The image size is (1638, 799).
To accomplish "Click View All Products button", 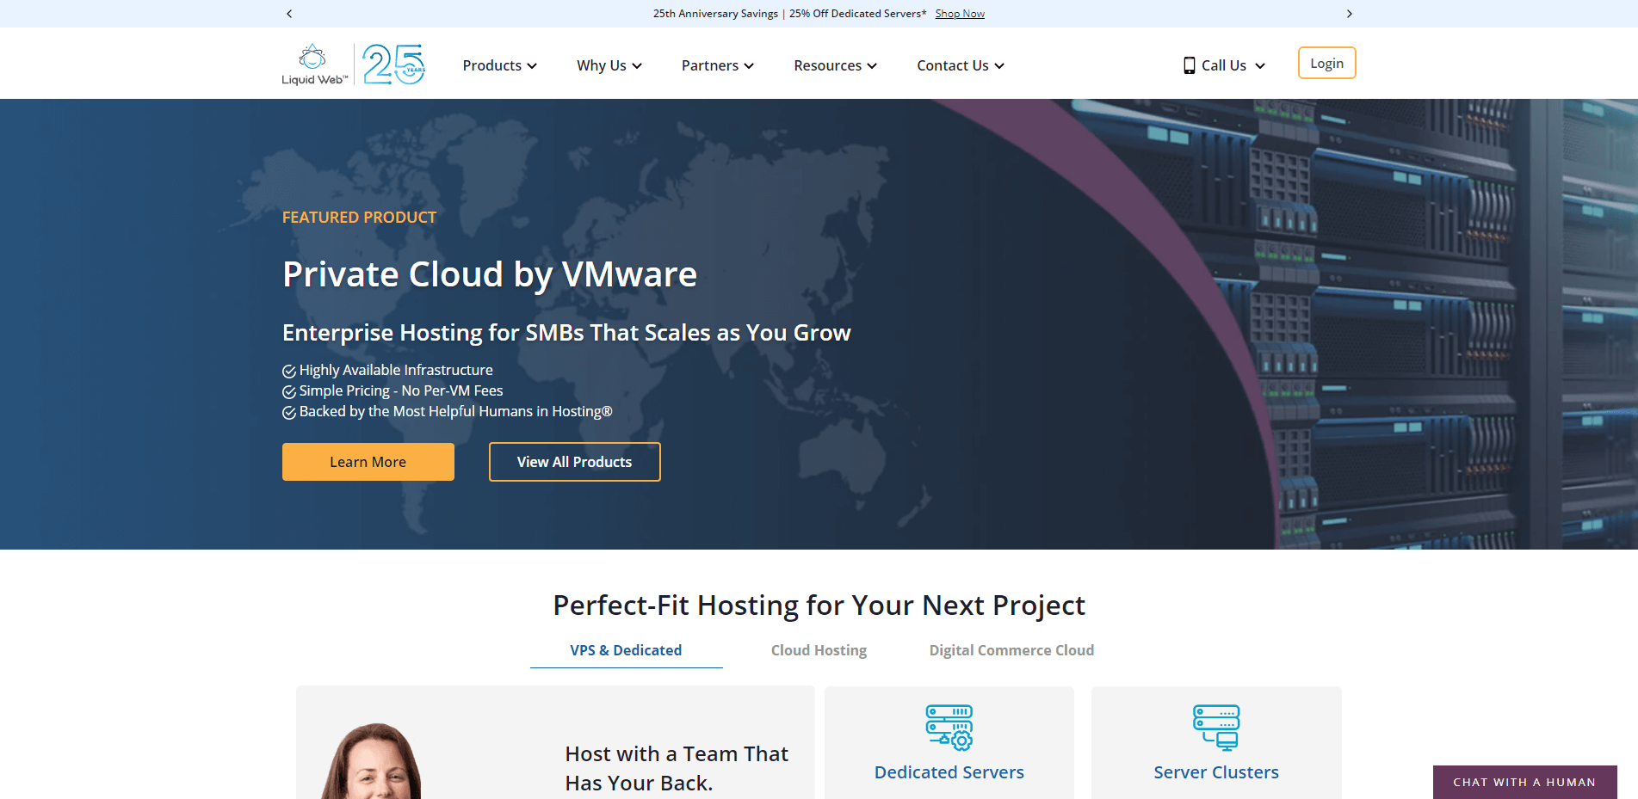I will point(575,462).
